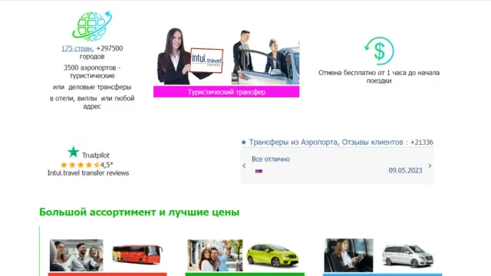Viewport: 491px width, 276px height.
Task: Click the happy passengers group photo
Action: click(x=77, y=255)
